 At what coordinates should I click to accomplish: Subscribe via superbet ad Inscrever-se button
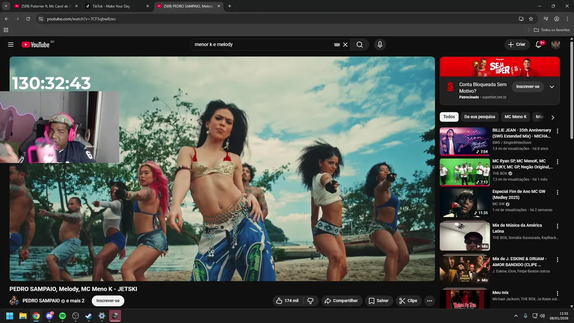528,87
